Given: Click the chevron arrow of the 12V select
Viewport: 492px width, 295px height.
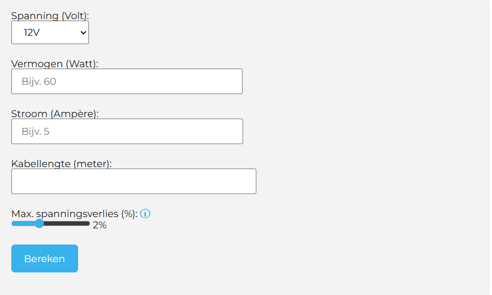Looking at the screenshot, I should [82, 33].
